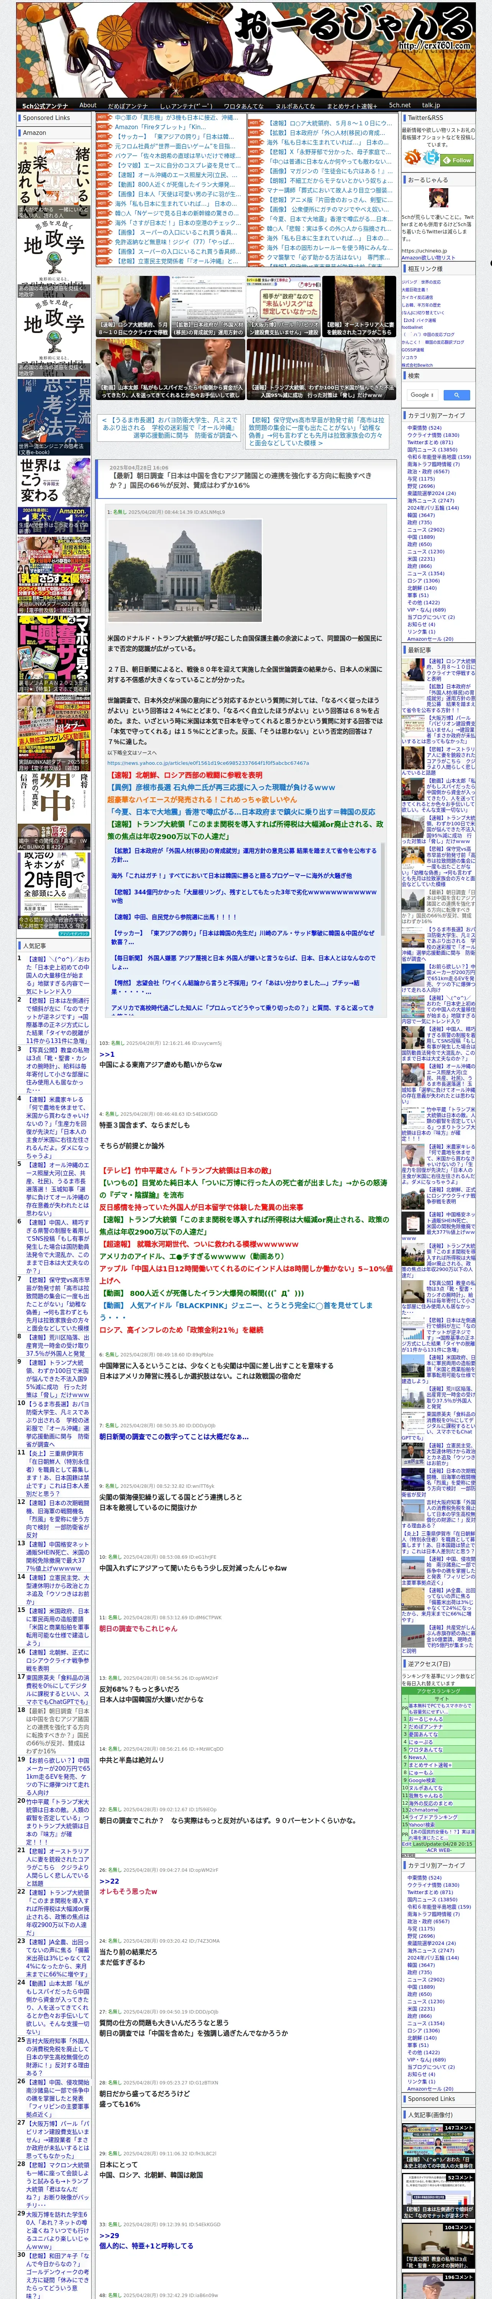Open the koala thumbnail about オーストラリア人
Image resolution: width=492 pixels, height=2299 pixels.
coord(359,306)
